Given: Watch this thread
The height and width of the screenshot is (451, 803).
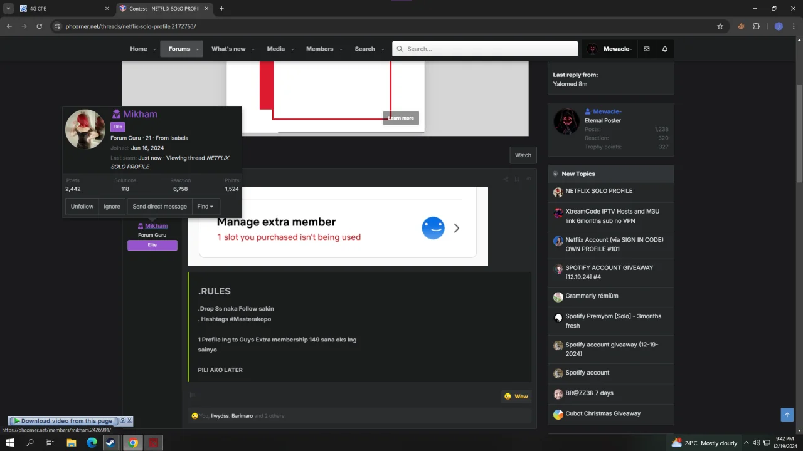Looking at the screenshot, I should 523,155.
